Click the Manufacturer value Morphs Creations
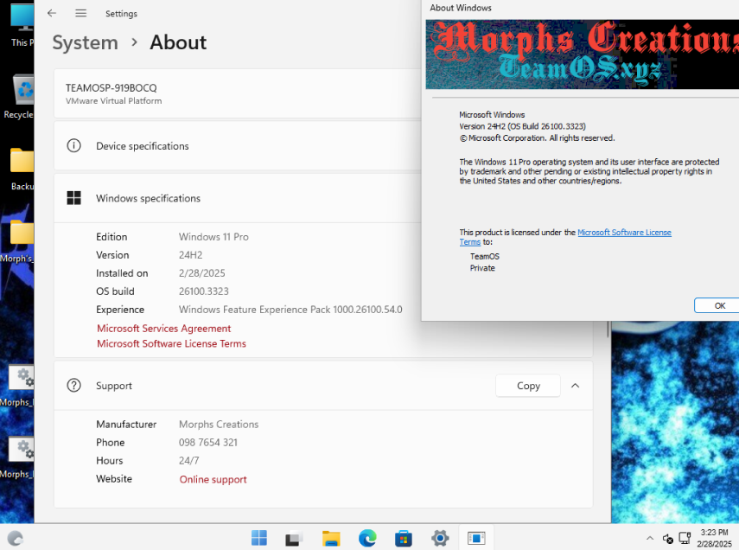This screenshot has height=550, width=739. tap(219, 424)
